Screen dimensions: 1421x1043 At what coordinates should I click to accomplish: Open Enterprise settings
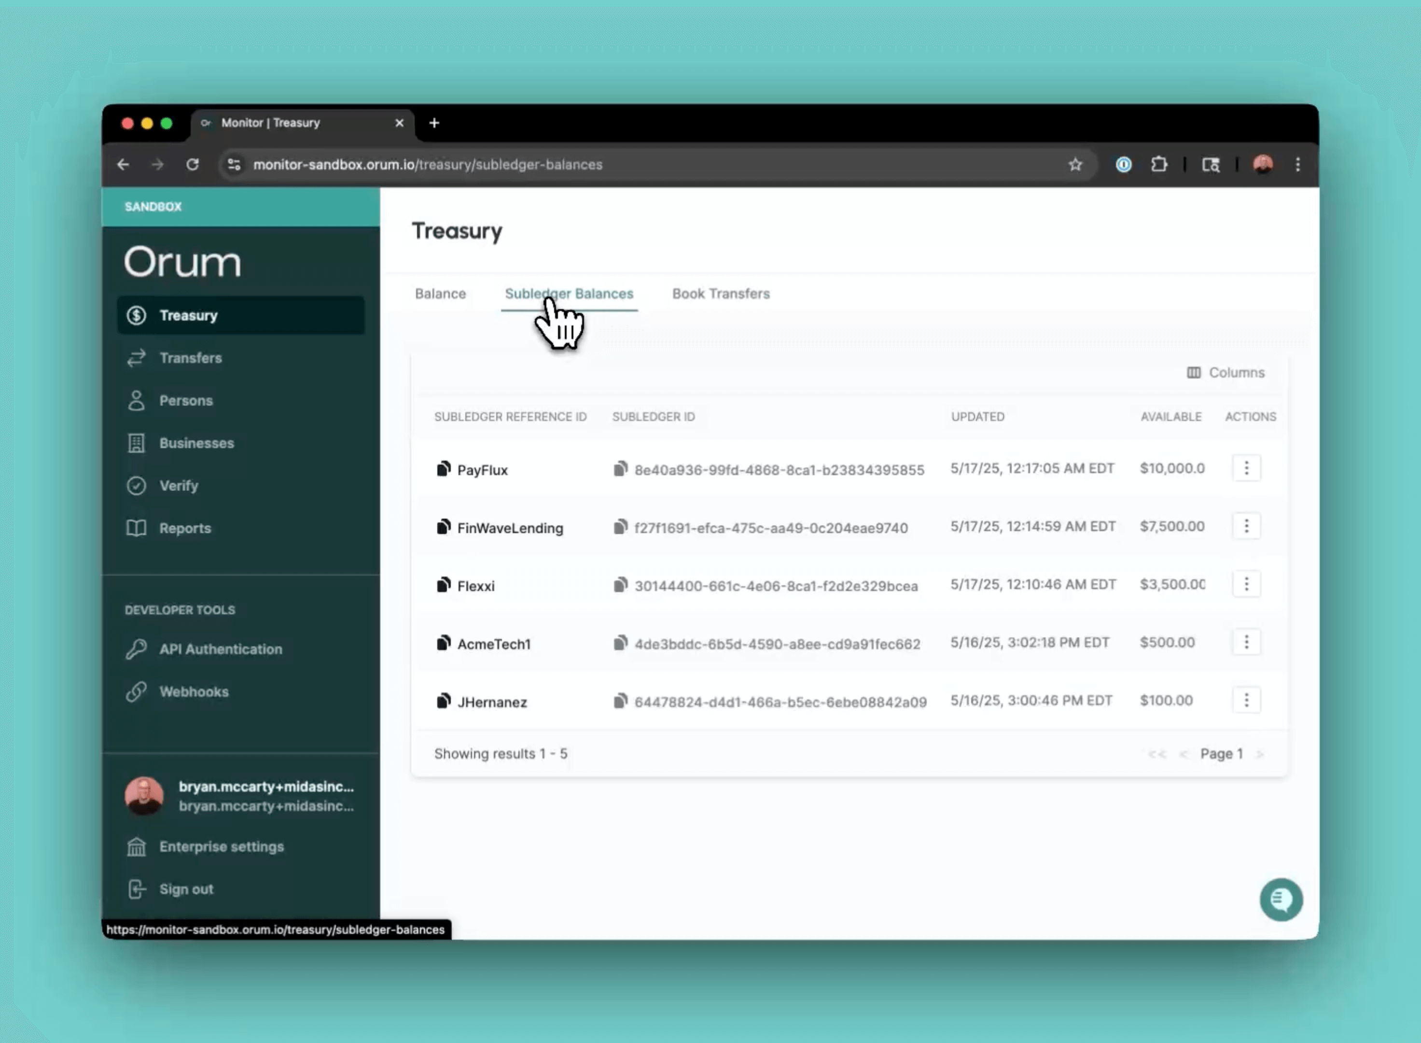tap(221, 847)
